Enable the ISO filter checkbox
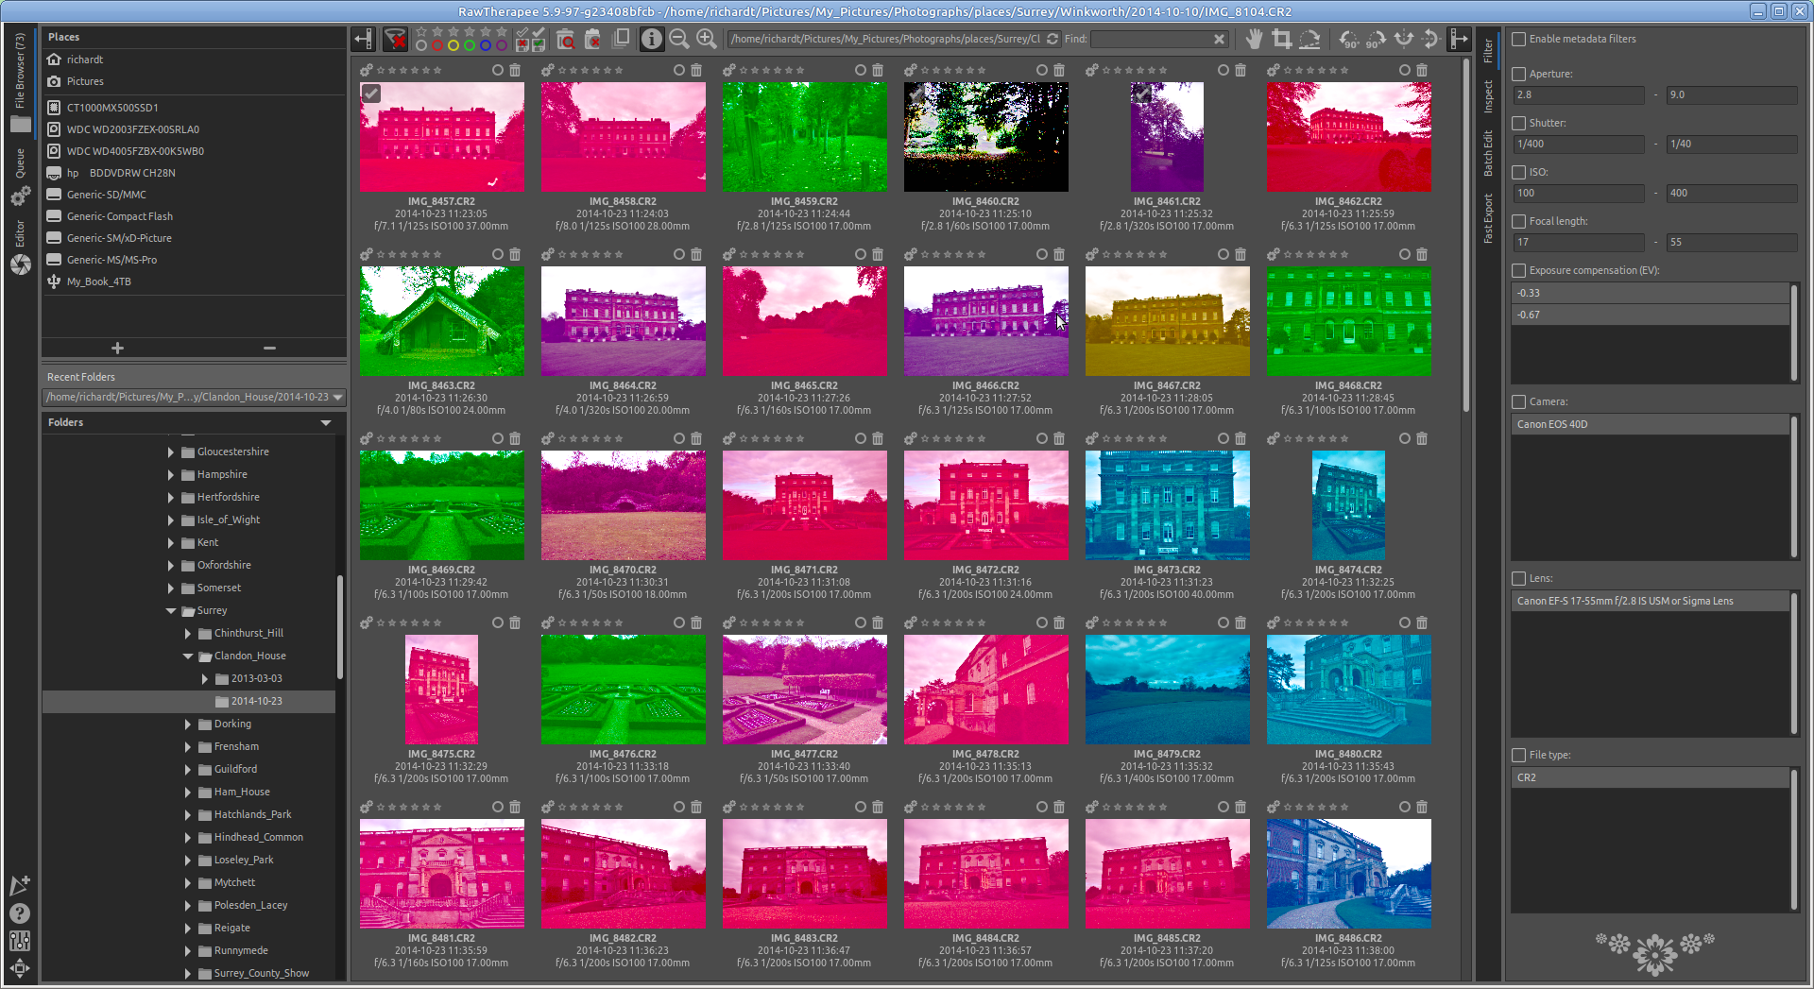1814x989 pixels. click(1518, 172)
